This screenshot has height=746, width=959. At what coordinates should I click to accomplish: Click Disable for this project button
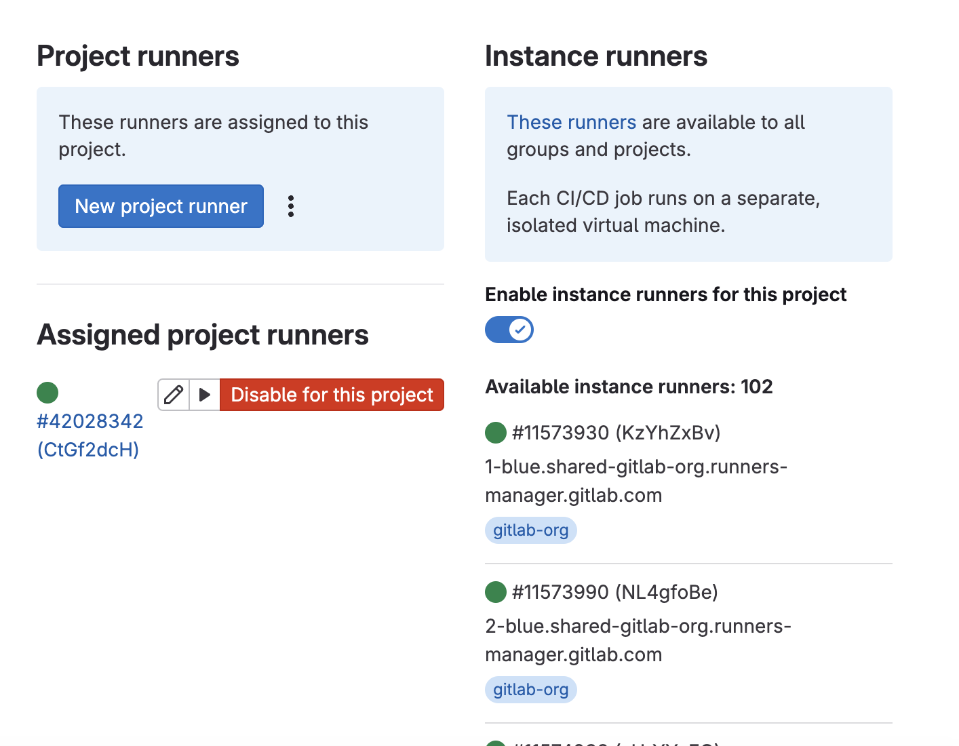(x=332, y=395)
